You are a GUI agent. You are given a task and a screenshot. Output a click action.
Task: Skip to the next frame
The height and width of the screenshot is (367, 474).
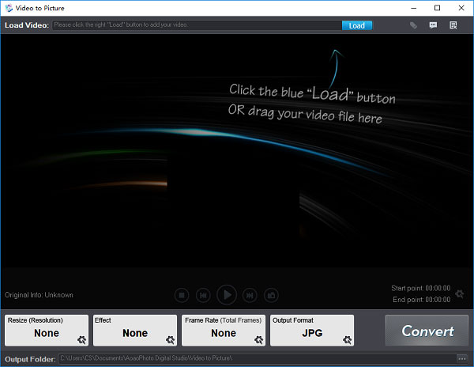(x=249, y=295)
